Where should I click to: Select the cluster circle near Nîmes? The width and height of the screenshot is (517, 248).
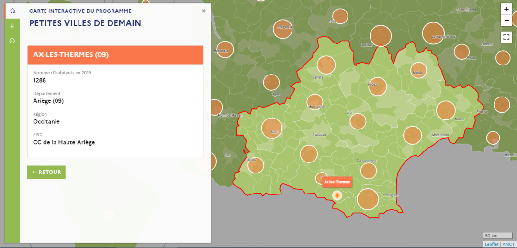446,110
